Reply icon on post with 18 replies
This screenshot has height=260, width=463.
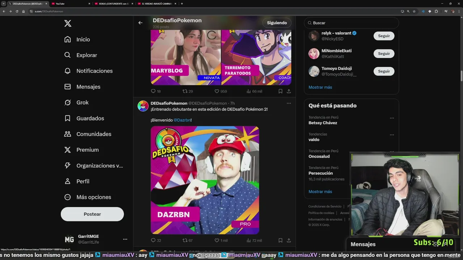pos(153,91)
